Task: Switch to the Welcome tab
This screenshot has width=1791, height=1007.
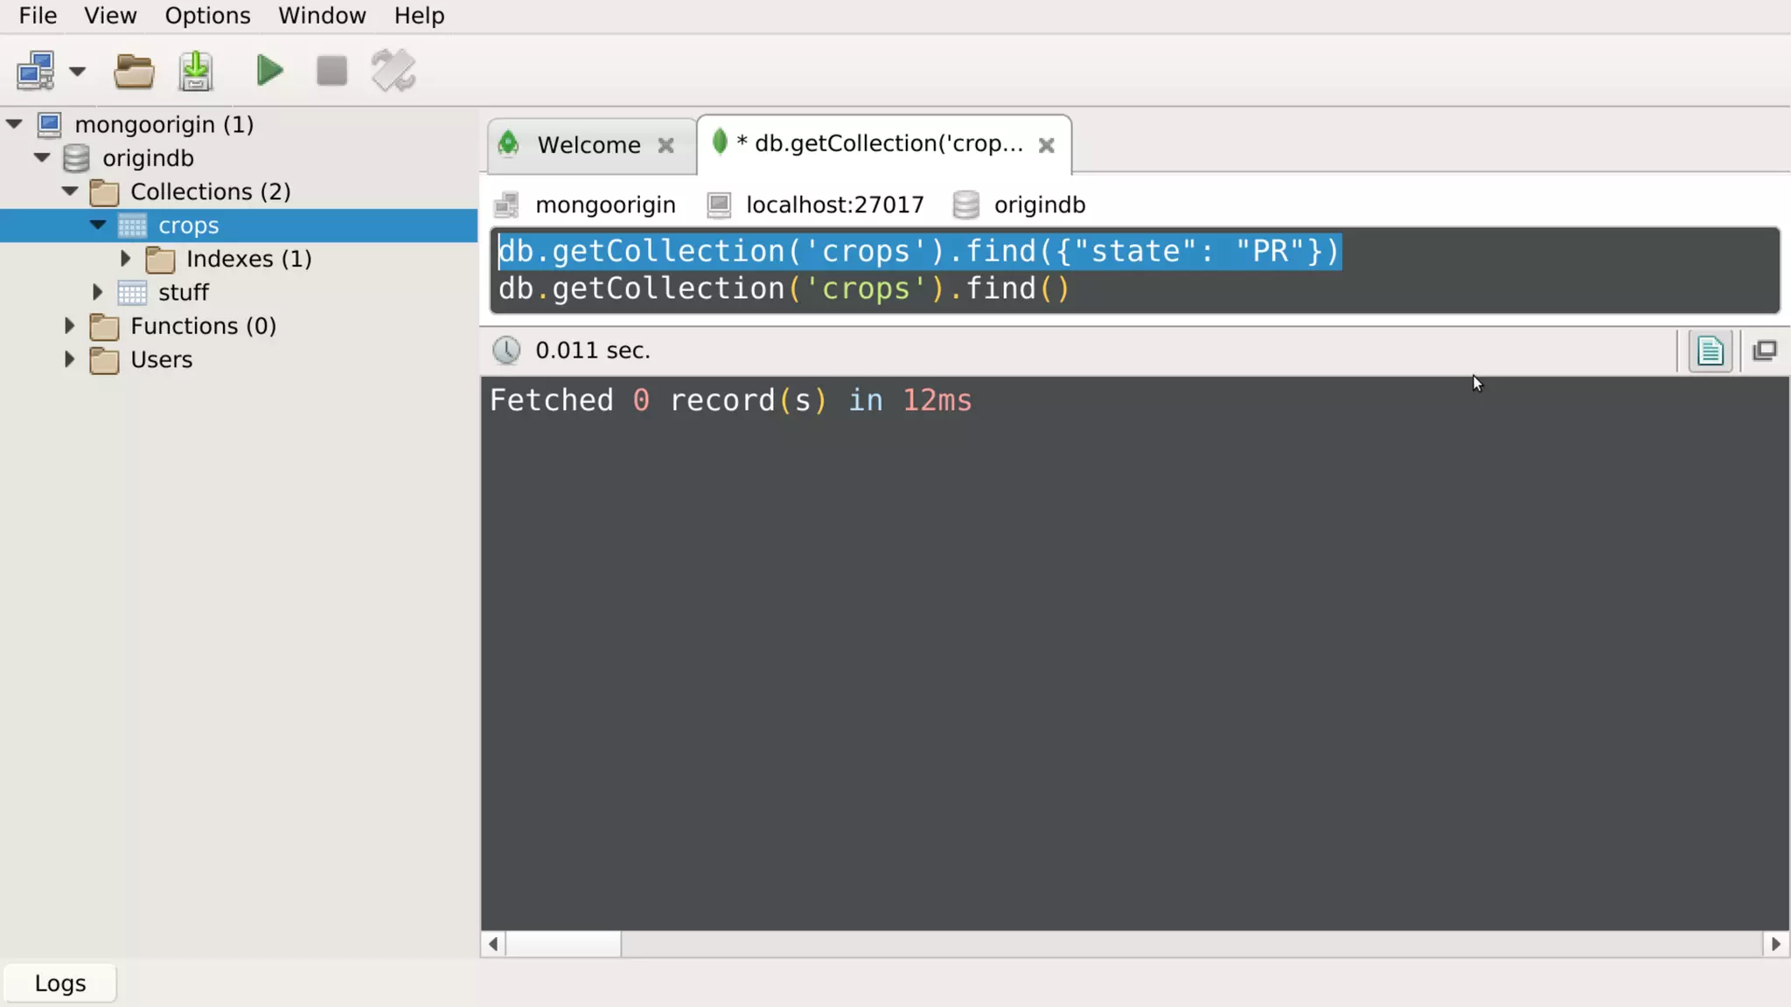Action: [589, 145]
